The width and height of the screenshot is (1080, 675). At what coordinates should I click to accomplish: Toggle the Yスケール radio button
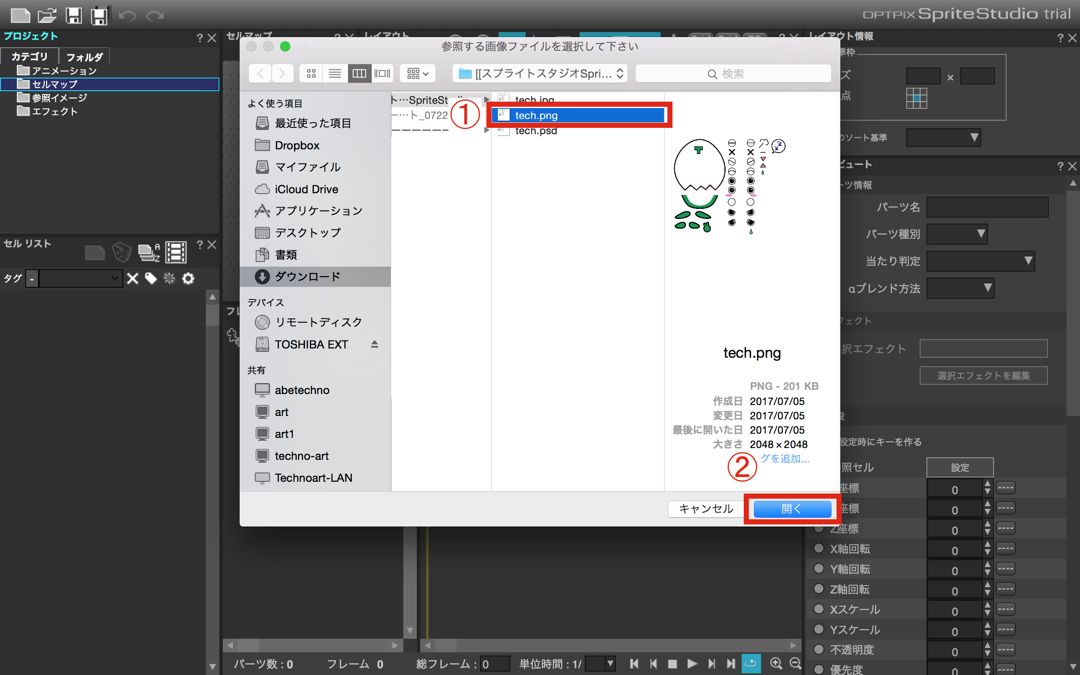[x=818, y=629]
